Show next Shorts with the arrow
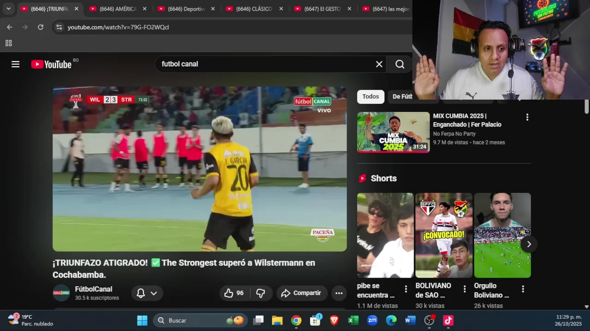The image size is (590, 331). pyautogui.click(x=529, y=244)
